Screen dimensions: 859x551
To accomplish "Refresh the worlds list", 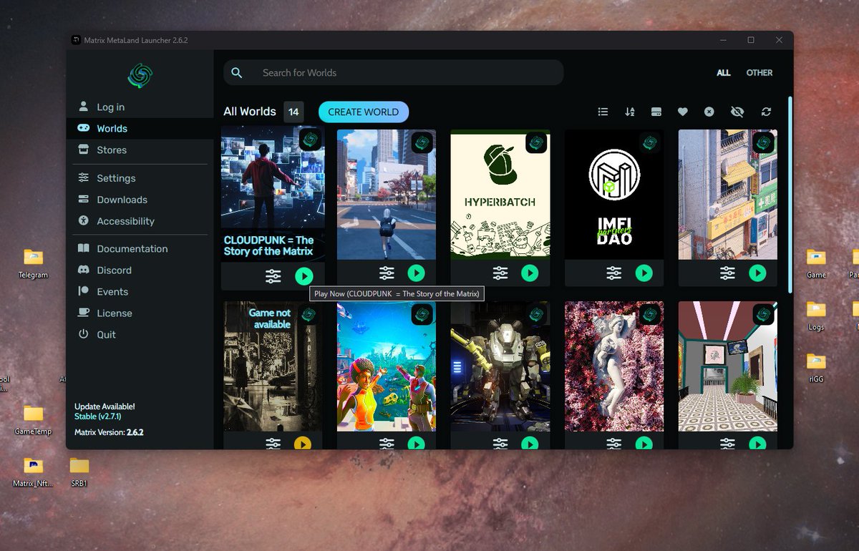I will pyautogui.click(x=766, y=112).
